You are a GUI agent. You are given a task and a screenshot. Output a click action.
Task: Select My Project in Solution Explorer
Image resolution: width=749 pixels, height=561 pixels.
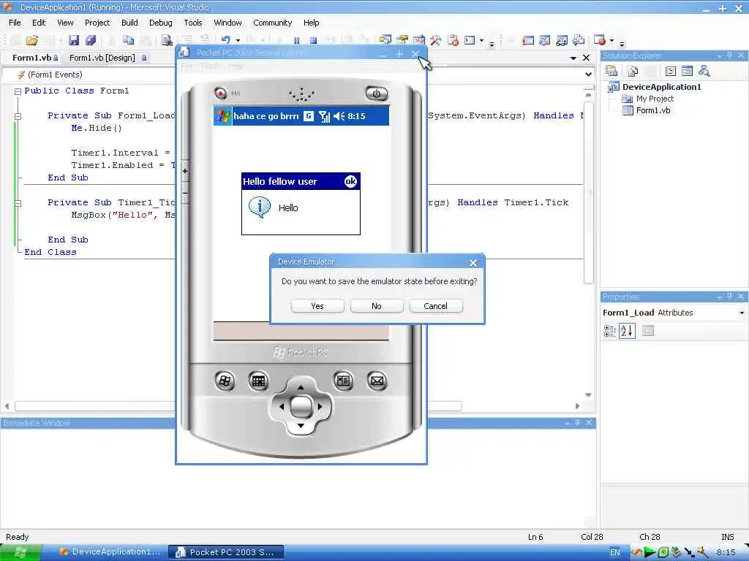click(x=655, y=99)
